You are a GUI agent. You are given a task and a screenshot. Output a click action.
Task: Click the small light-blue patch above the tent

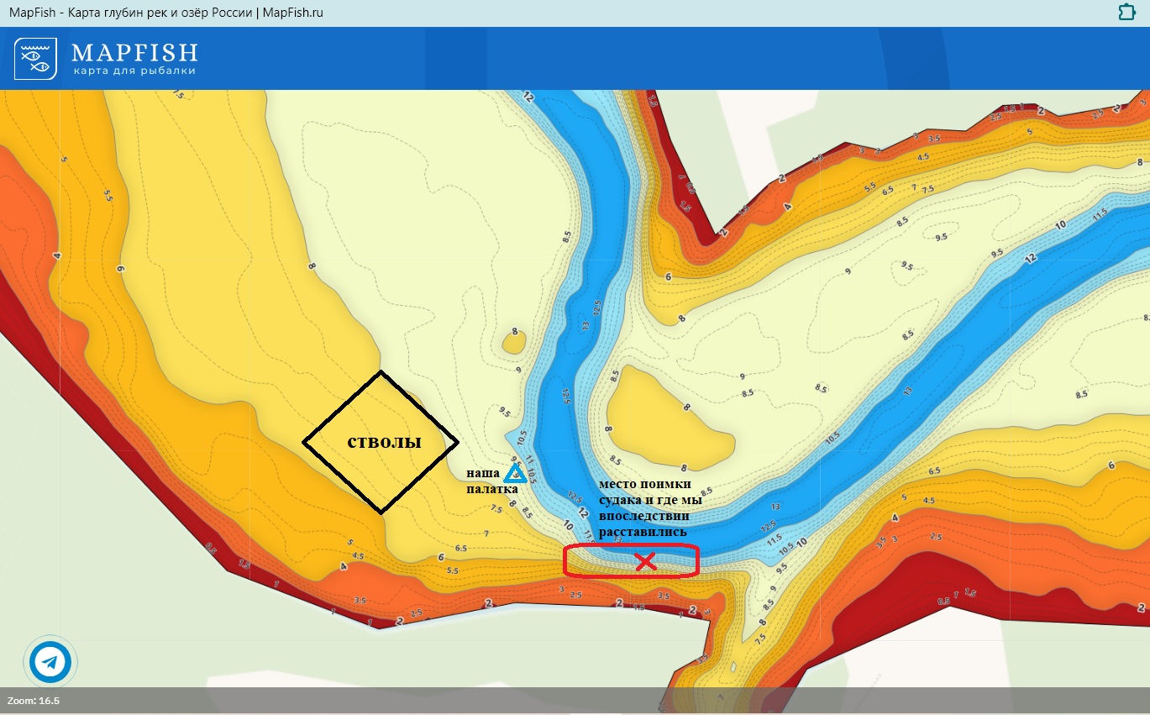coord(514,439)
